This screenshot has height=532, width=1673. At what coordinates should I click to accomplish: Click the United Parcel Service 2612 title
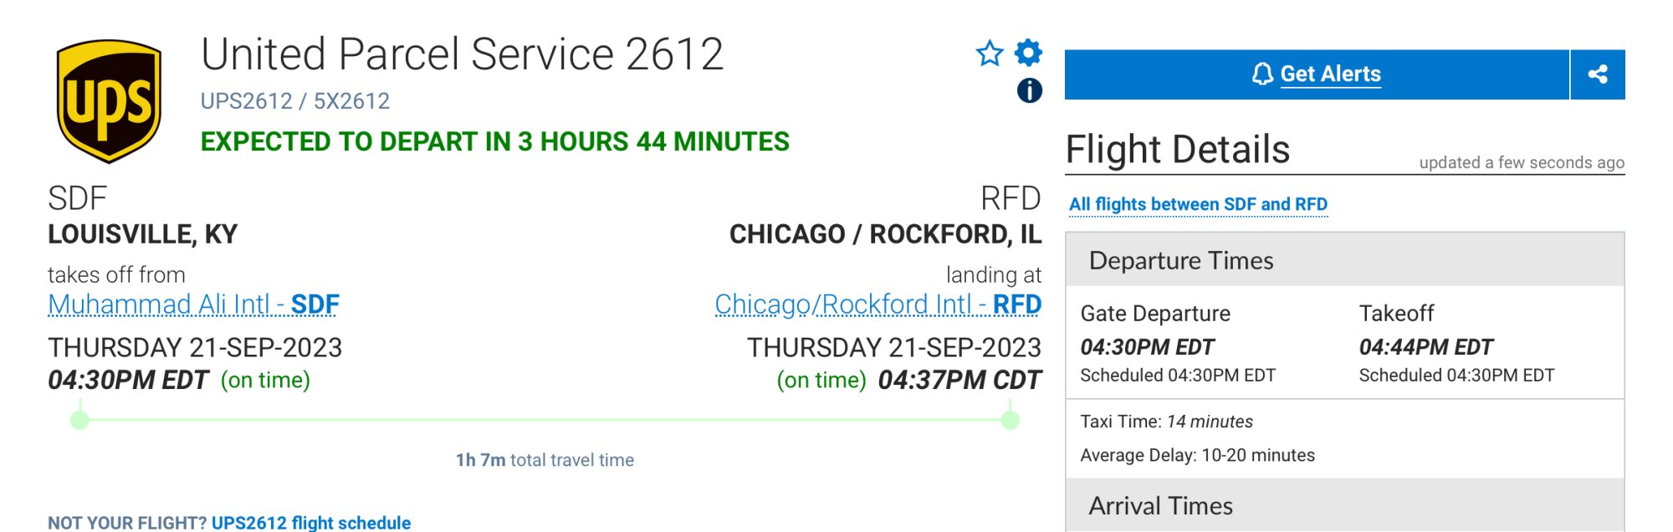tap(462, 54)
